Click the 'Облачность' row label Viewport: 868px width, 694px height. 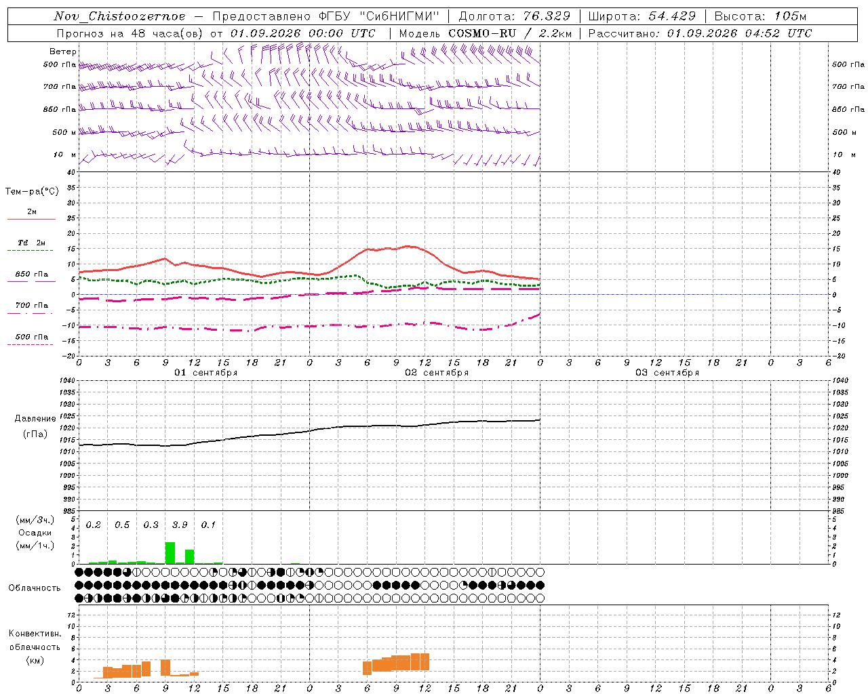click(x=35, y=588)
